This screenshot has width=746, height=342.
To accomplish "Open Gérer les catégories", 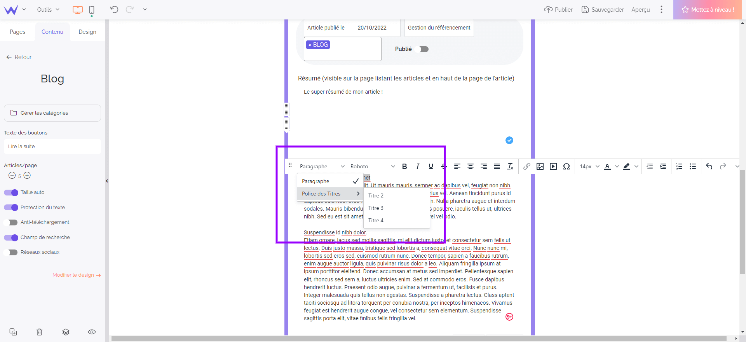I will pyautogui.click(x=52, y=113).
